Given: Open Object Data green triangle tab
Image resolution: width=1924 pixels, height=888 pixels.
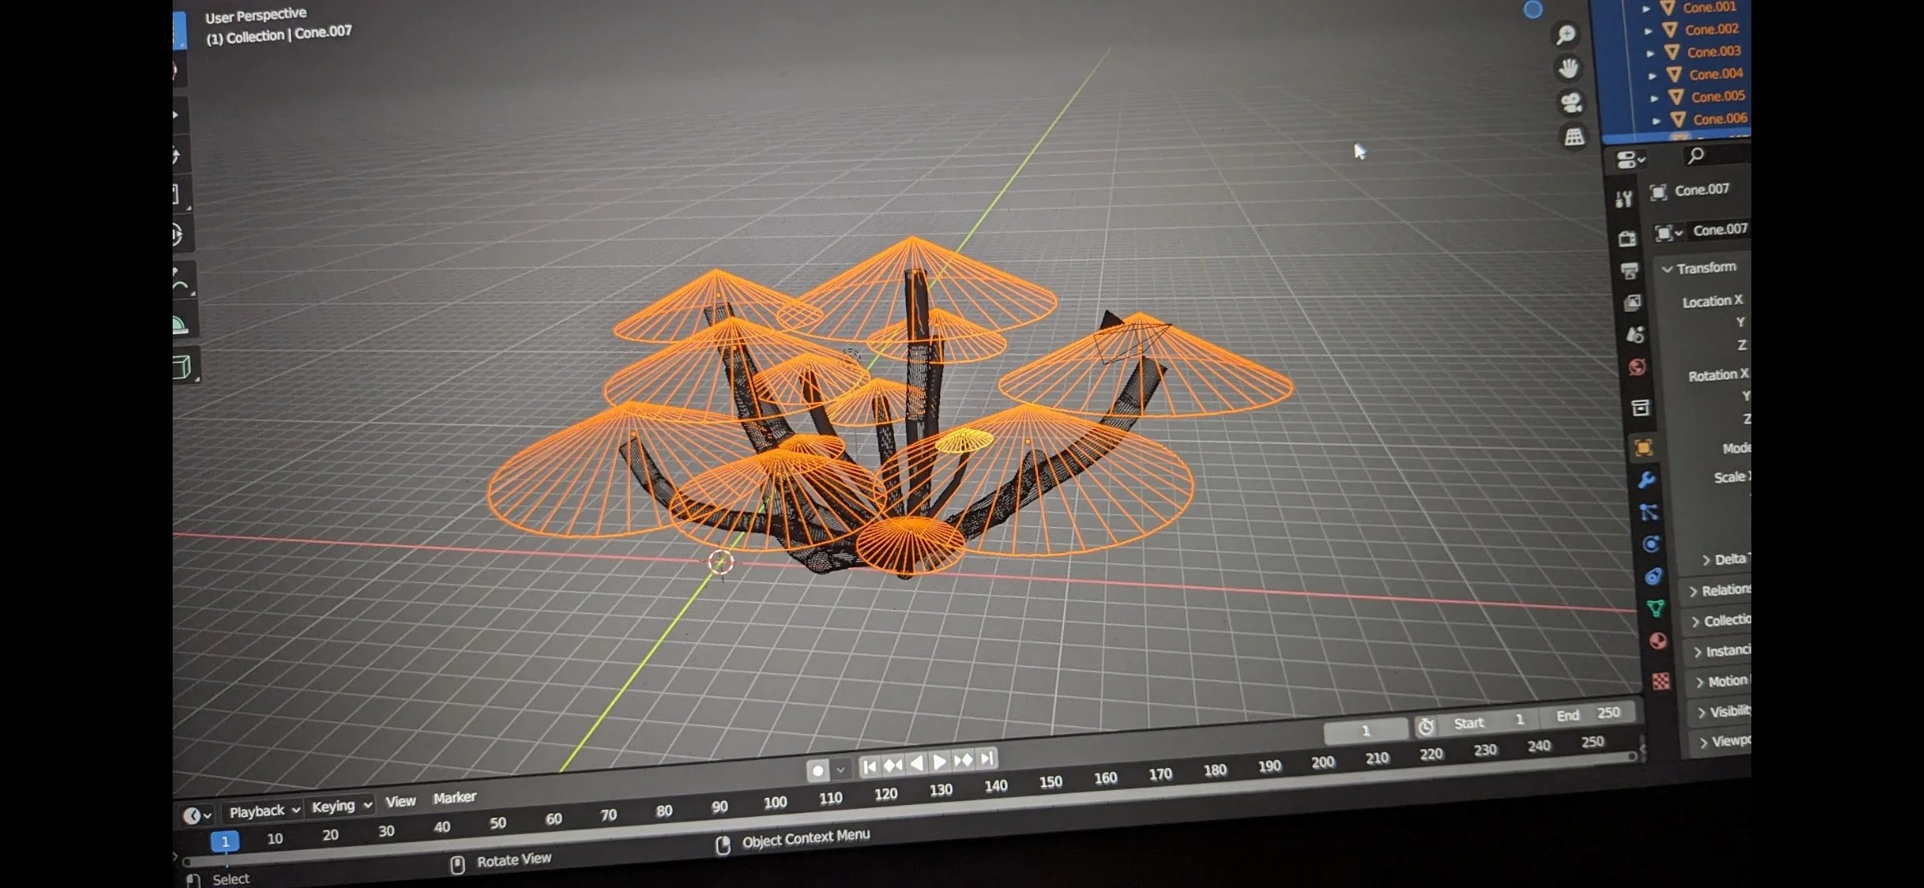Looking at the screenshot, I should [x=1655, y=608].
